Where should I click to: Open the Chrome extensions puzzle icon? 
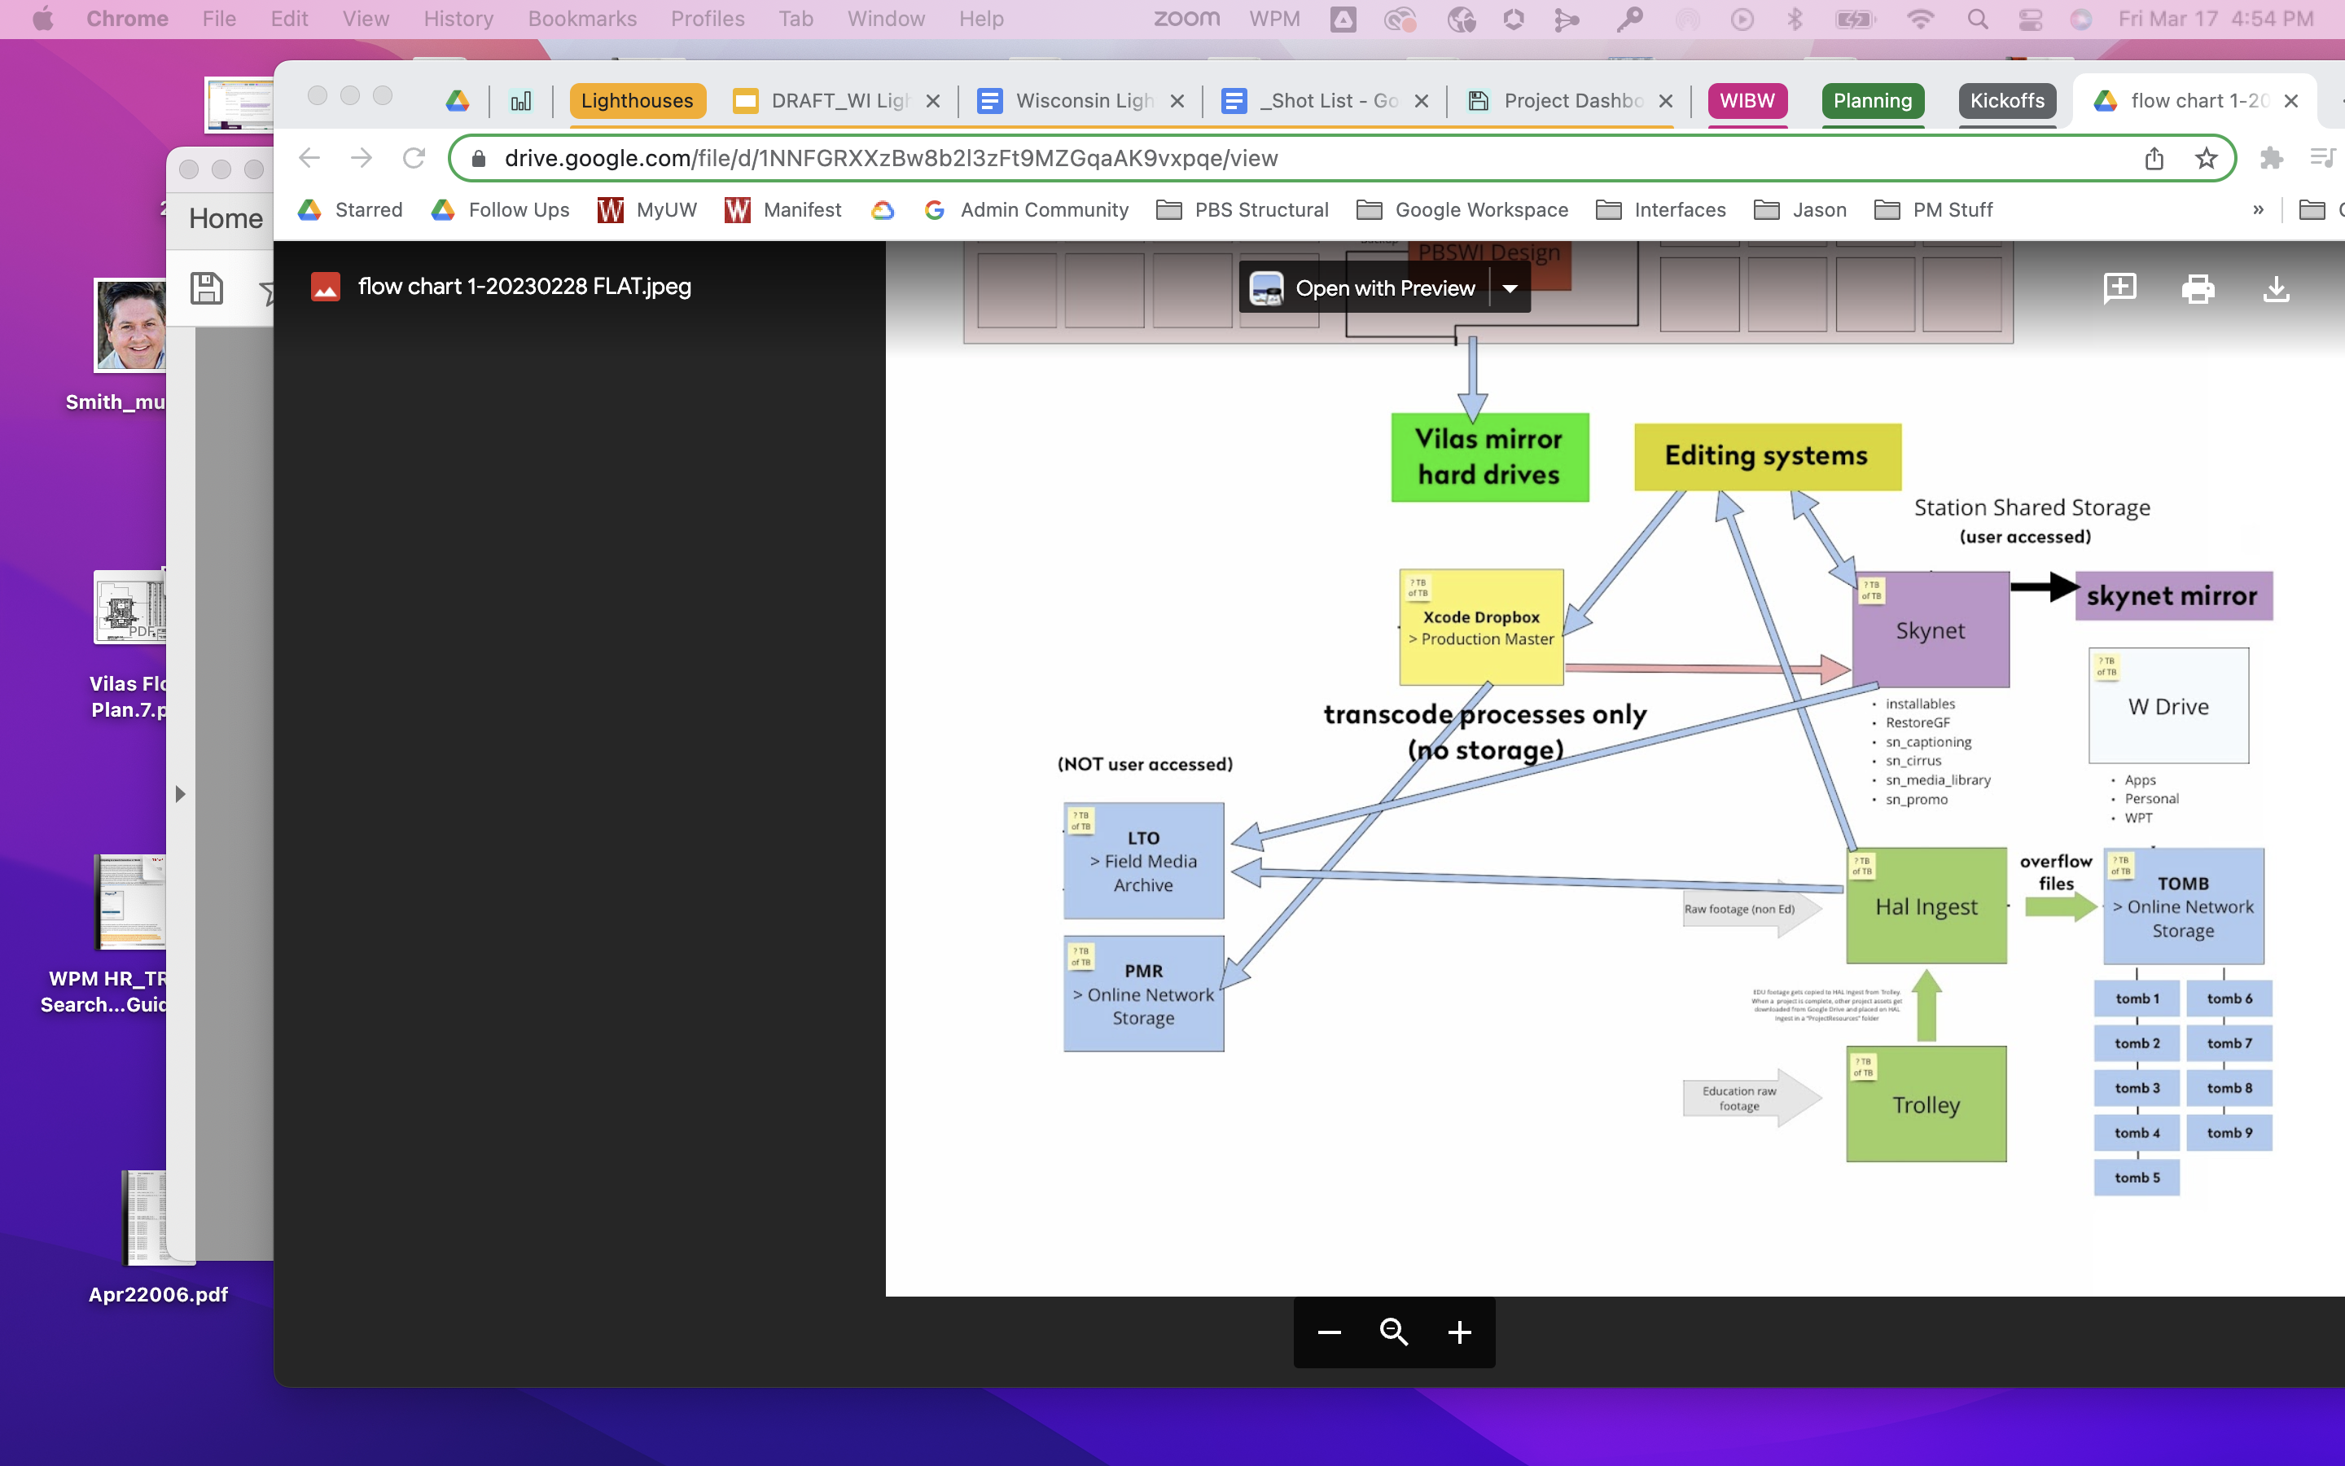click(2270, 158)
